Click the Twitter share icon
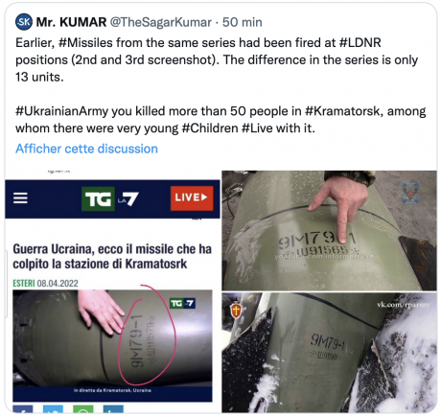 point(53,408)
